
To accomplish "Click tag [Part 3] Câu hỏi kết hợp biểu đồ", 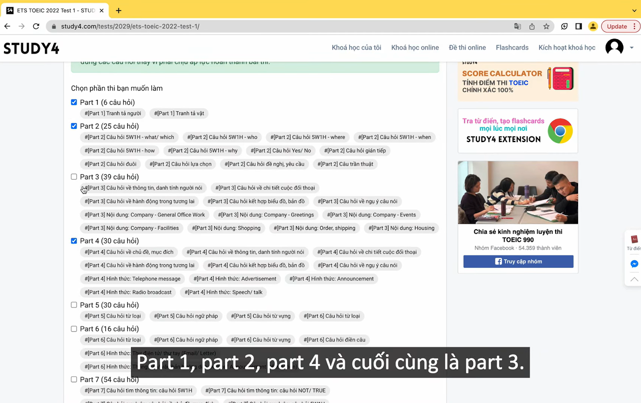I will [x=256, y=201].
